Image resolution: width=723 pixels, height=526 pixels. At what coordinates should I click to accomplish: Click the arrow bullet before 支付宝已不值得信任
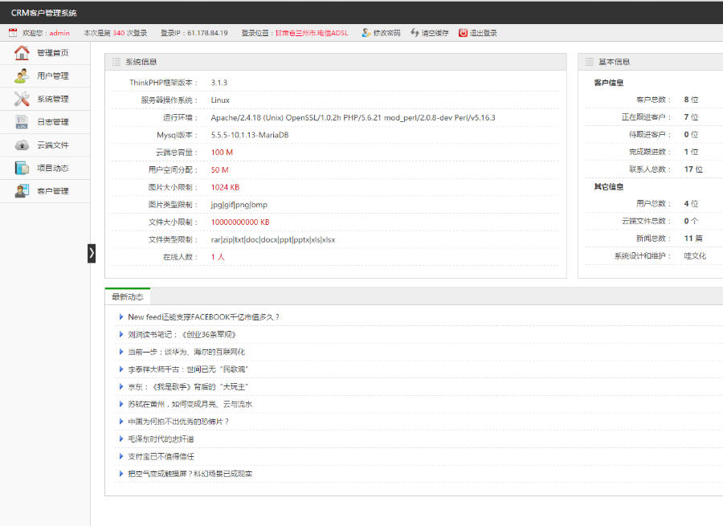point(120,456)
